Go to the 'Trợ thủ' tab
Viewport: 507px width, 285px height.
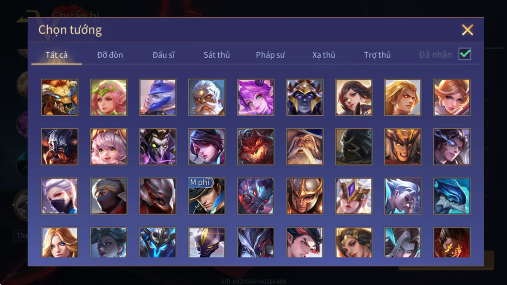tap(377, 55)
